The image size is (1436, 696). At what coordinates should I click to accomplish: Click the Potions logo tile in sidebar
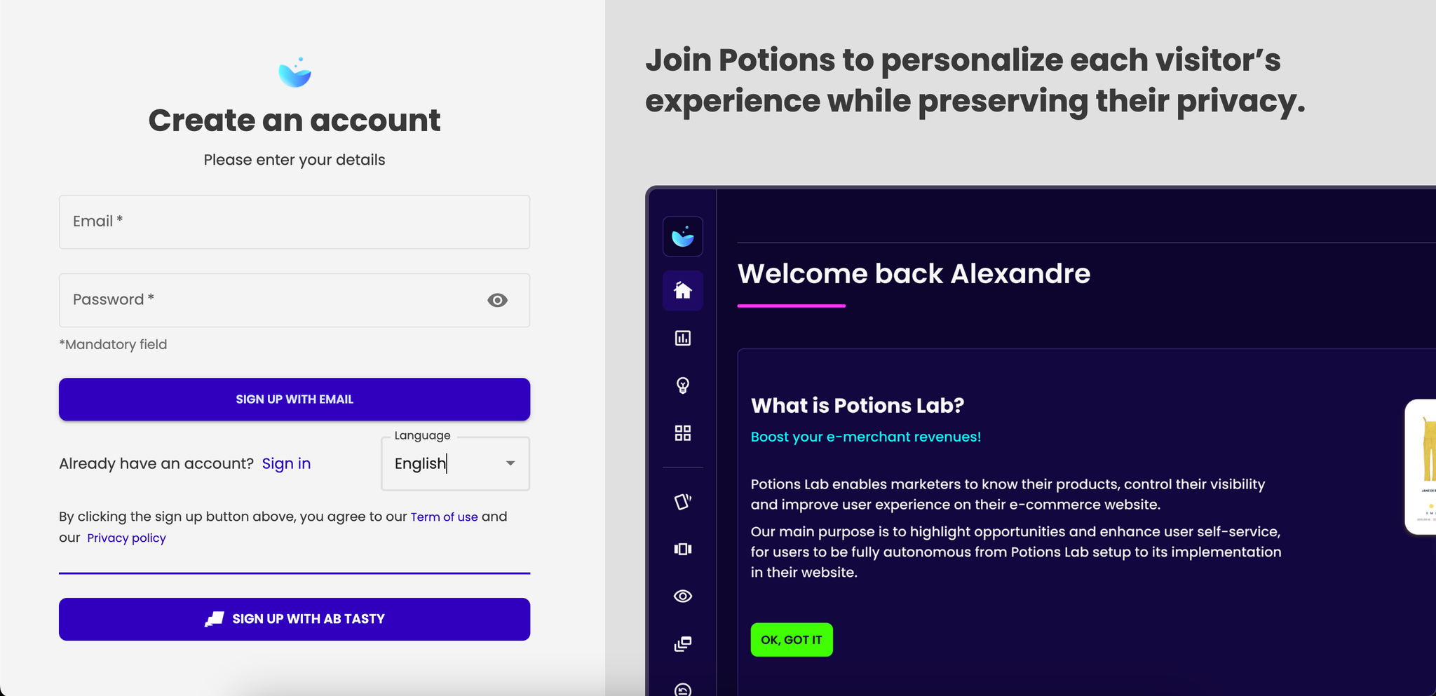(683, 237)
